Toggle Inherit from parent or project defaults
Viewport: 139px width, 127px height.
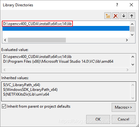[4, 106]
